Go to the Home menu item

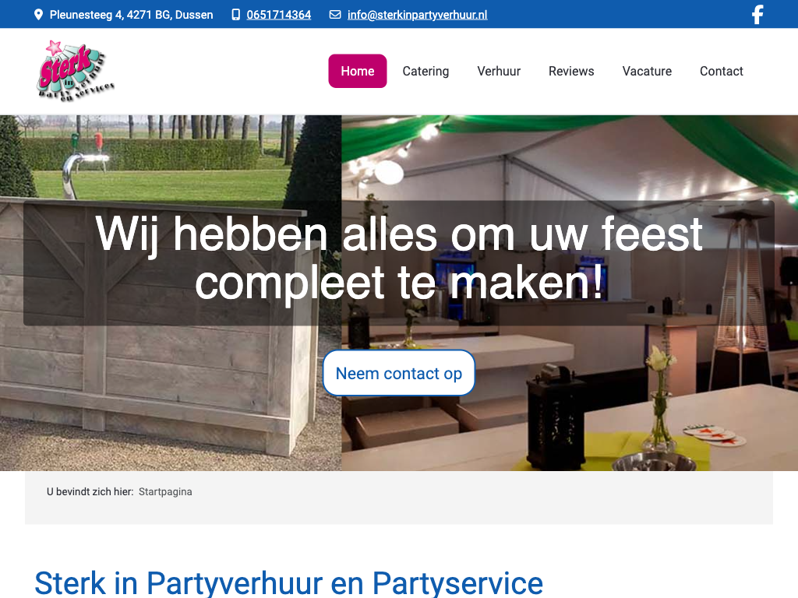pos(357,71)
